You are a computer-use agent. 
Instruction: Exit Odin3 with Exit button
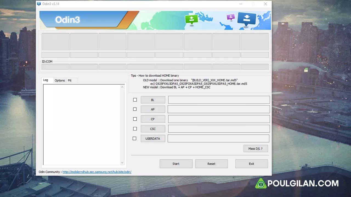251,164
